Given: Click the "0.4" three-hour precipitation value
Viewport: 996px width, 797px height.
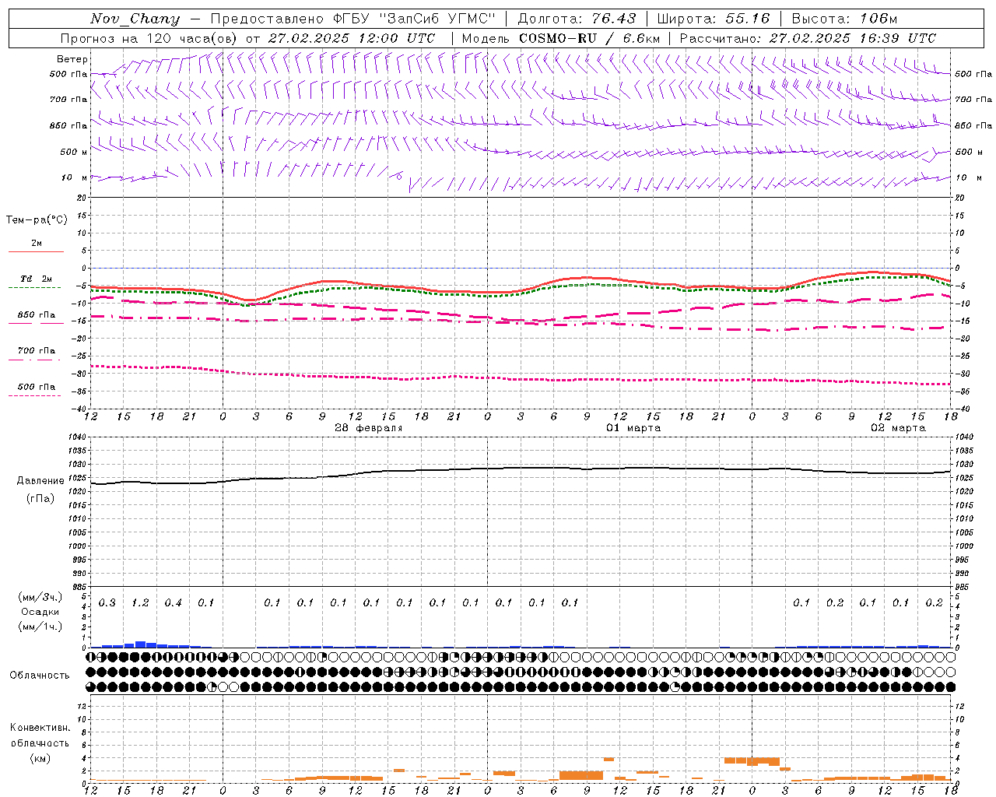Looking at the screenshot, I should coord(173,603).
